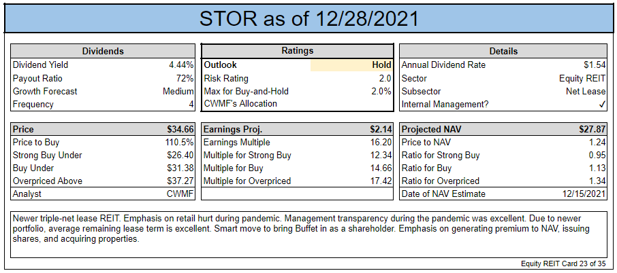The image size is (617, 273).
Task: Click the Multiple for Buy 14.66 value
Action: 381,168
